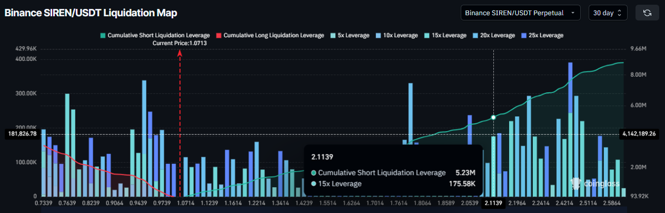665x213 pixels.
Task: Open the 30 day range selector
Action: (x=608, y=13)
